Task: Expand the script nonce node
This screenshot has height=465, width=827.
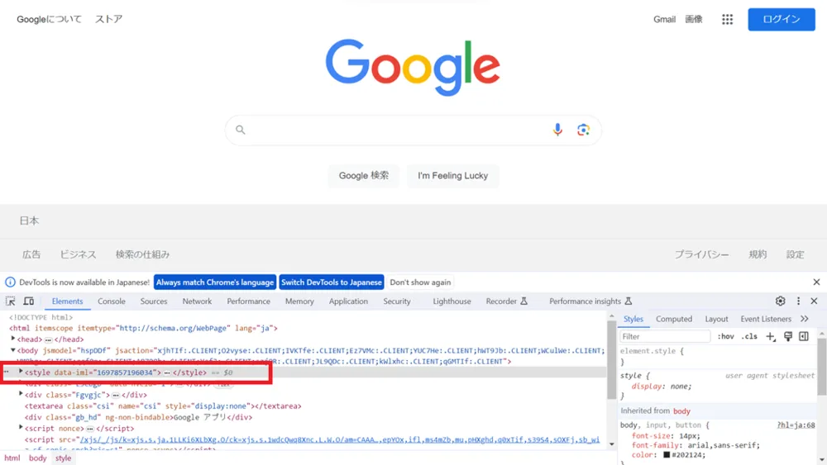Action: point(22,428)
